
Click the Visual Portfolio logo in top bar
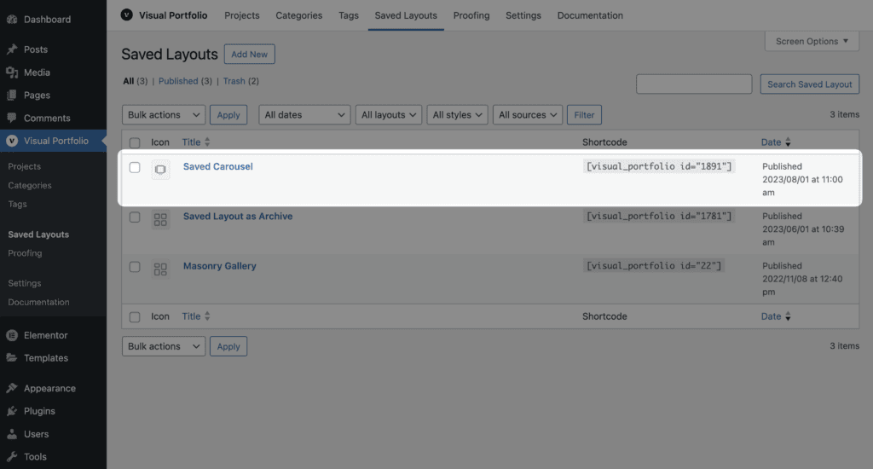click(x=127, y=15)
